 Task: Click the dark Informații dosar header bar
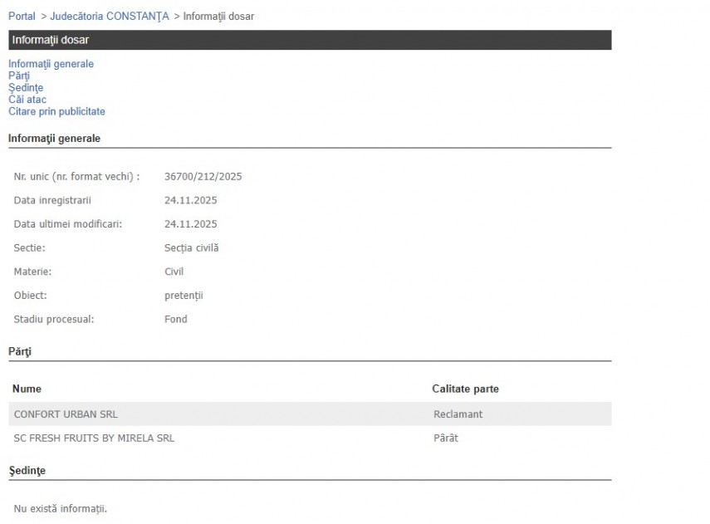310,40
